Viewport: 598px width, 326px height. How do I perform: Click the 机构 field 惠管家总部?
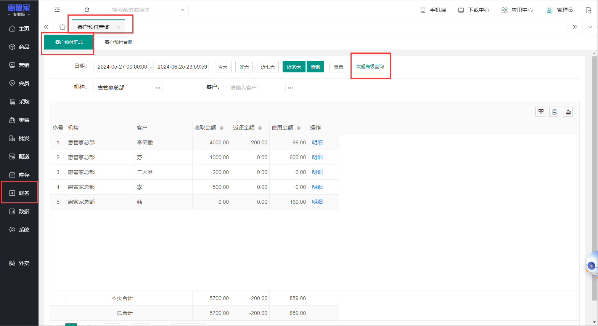[x=124, y=88]
